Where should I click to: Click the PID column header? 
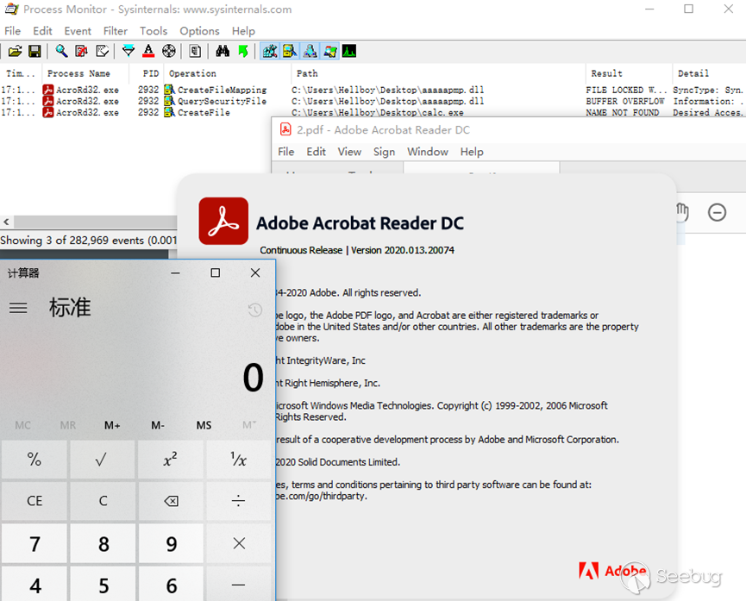(147, 74)
